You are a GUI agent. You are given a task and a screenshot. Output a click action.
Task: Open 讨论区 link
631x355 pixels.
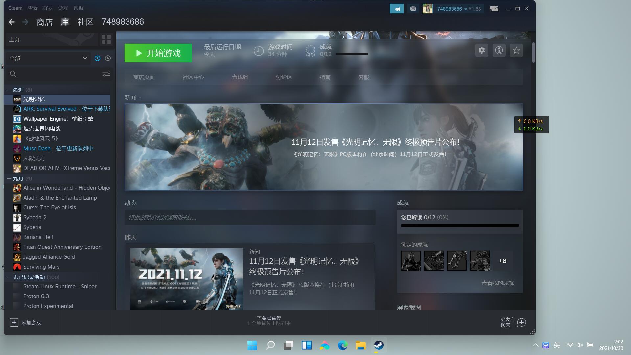point(284,77)
